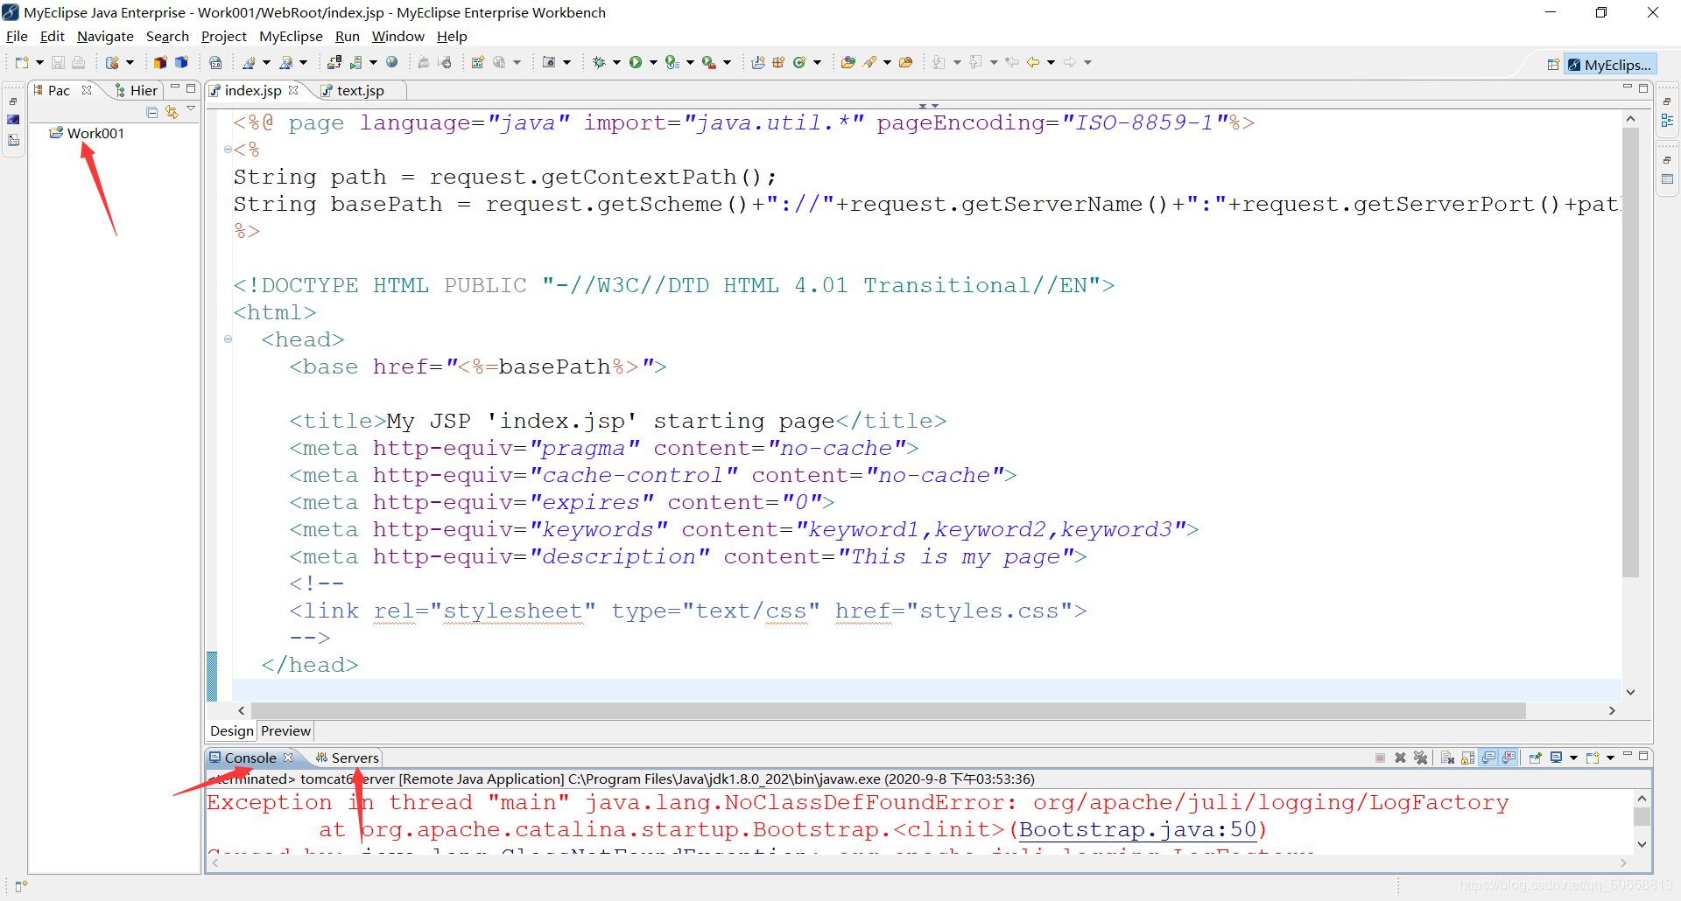Open the File menu

point(17,36)
